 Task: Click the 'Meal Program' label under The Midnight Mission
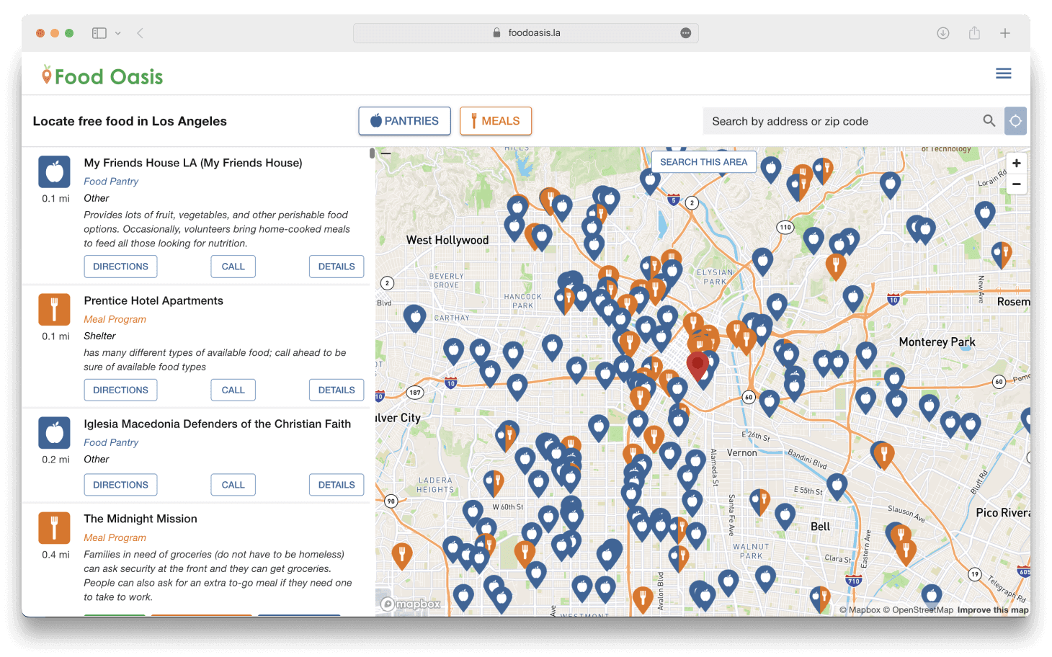click(x=115, y=537)
